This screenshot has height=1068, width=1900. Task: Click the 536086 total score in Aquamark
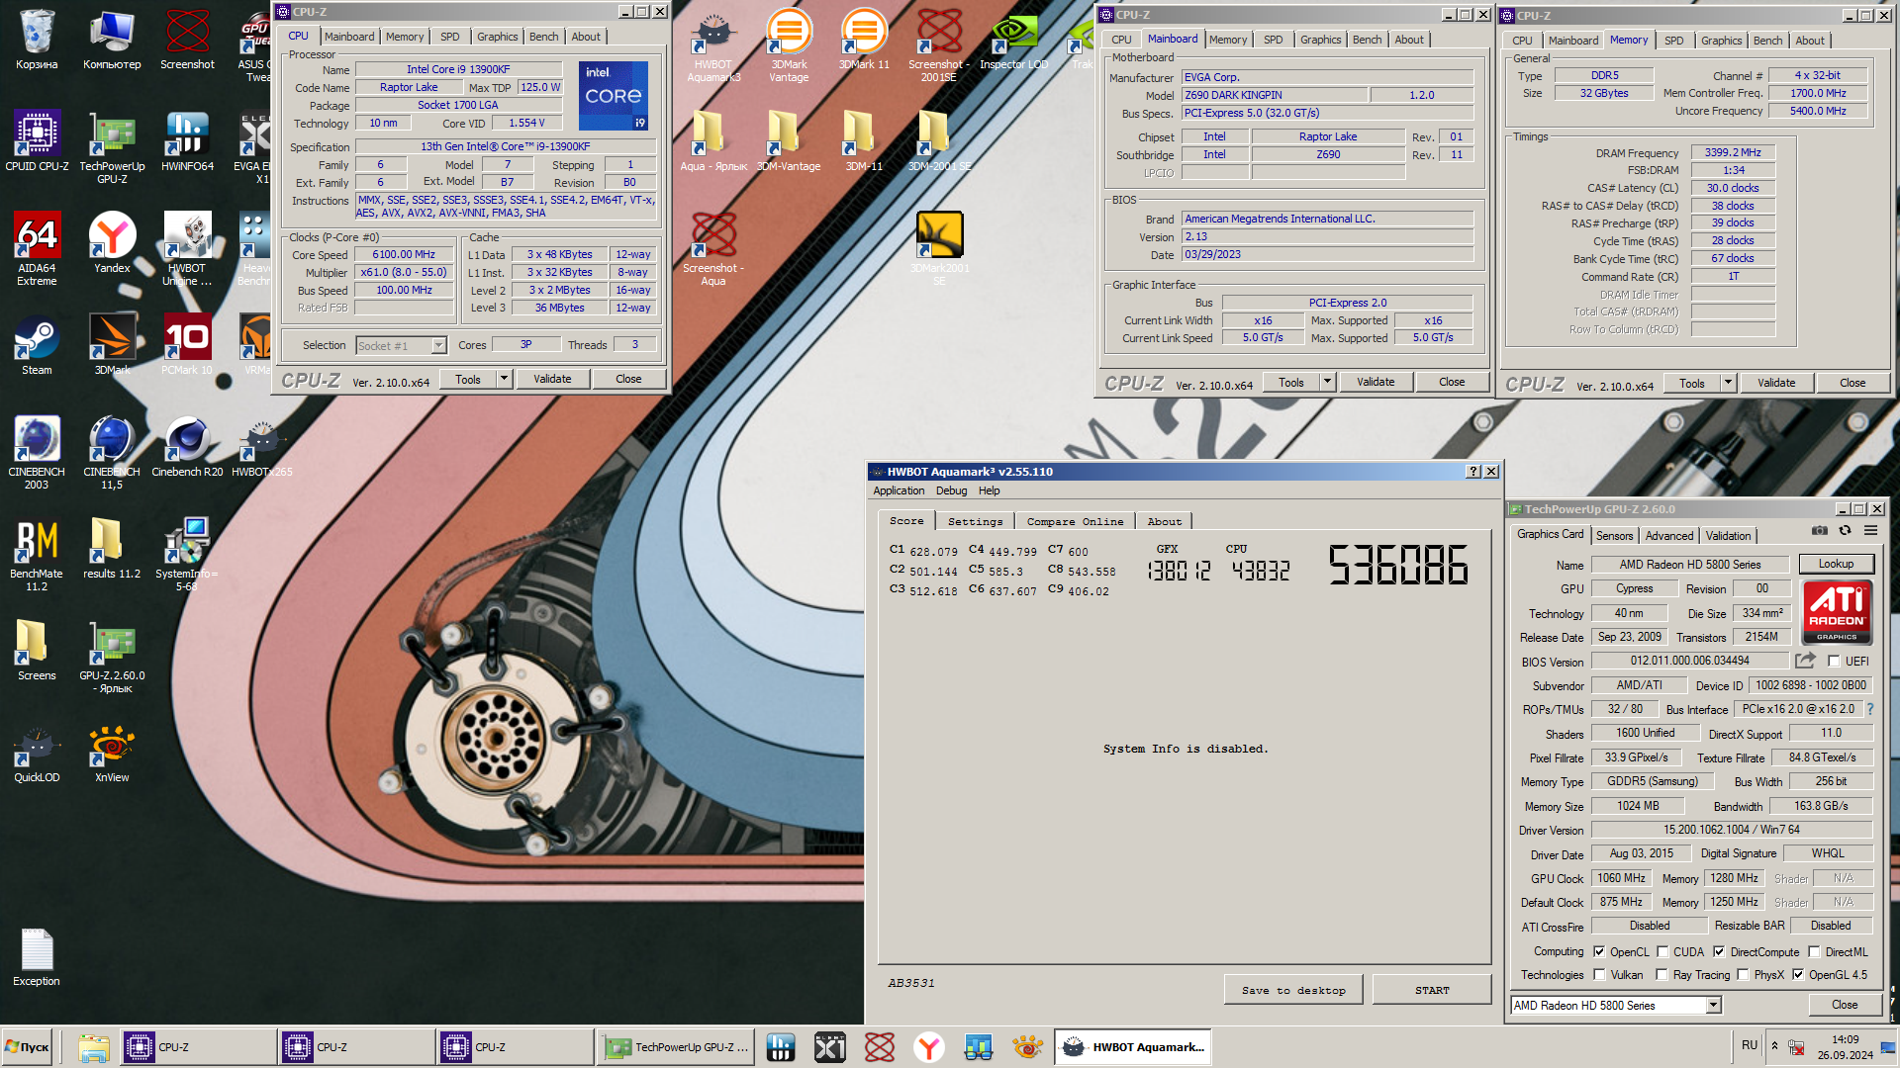point(1398,566)
